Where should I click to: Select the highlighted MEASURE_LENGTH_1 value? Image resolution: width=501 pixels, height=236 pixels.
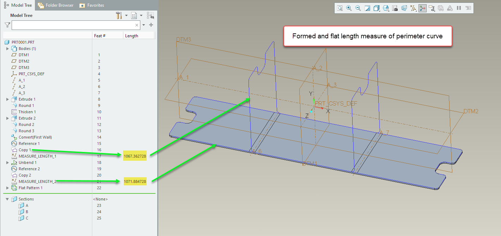tap(135, 155)
